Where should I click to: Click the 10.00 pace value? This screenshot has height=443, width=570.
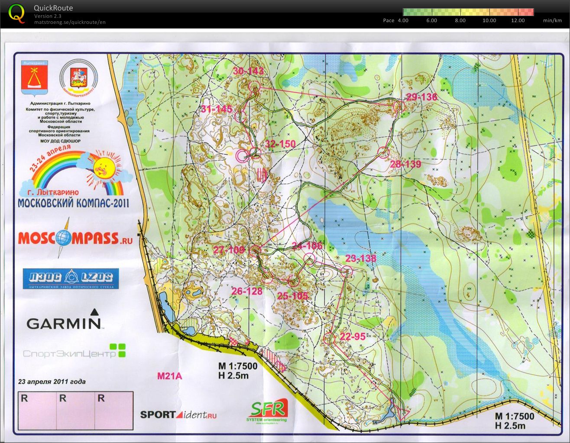[489, 20]
